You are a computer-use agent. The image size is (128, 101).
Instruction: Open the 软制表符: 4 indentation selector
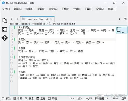tap(101, 99)
